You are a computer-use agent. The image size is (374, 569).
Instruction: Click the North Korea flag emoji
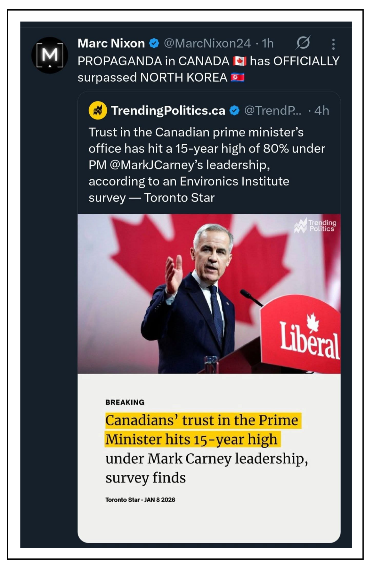coord(237,77)
